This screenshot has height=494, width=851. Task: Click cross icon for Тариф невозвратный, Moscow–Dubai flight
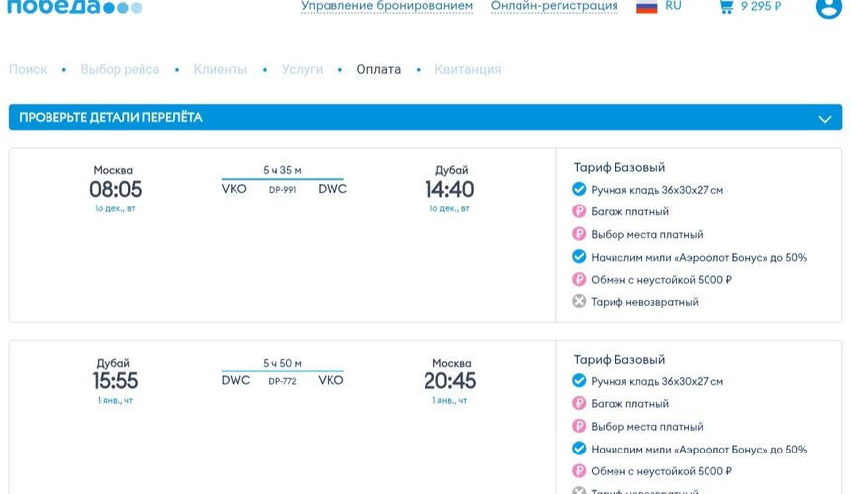coord(579,301)
